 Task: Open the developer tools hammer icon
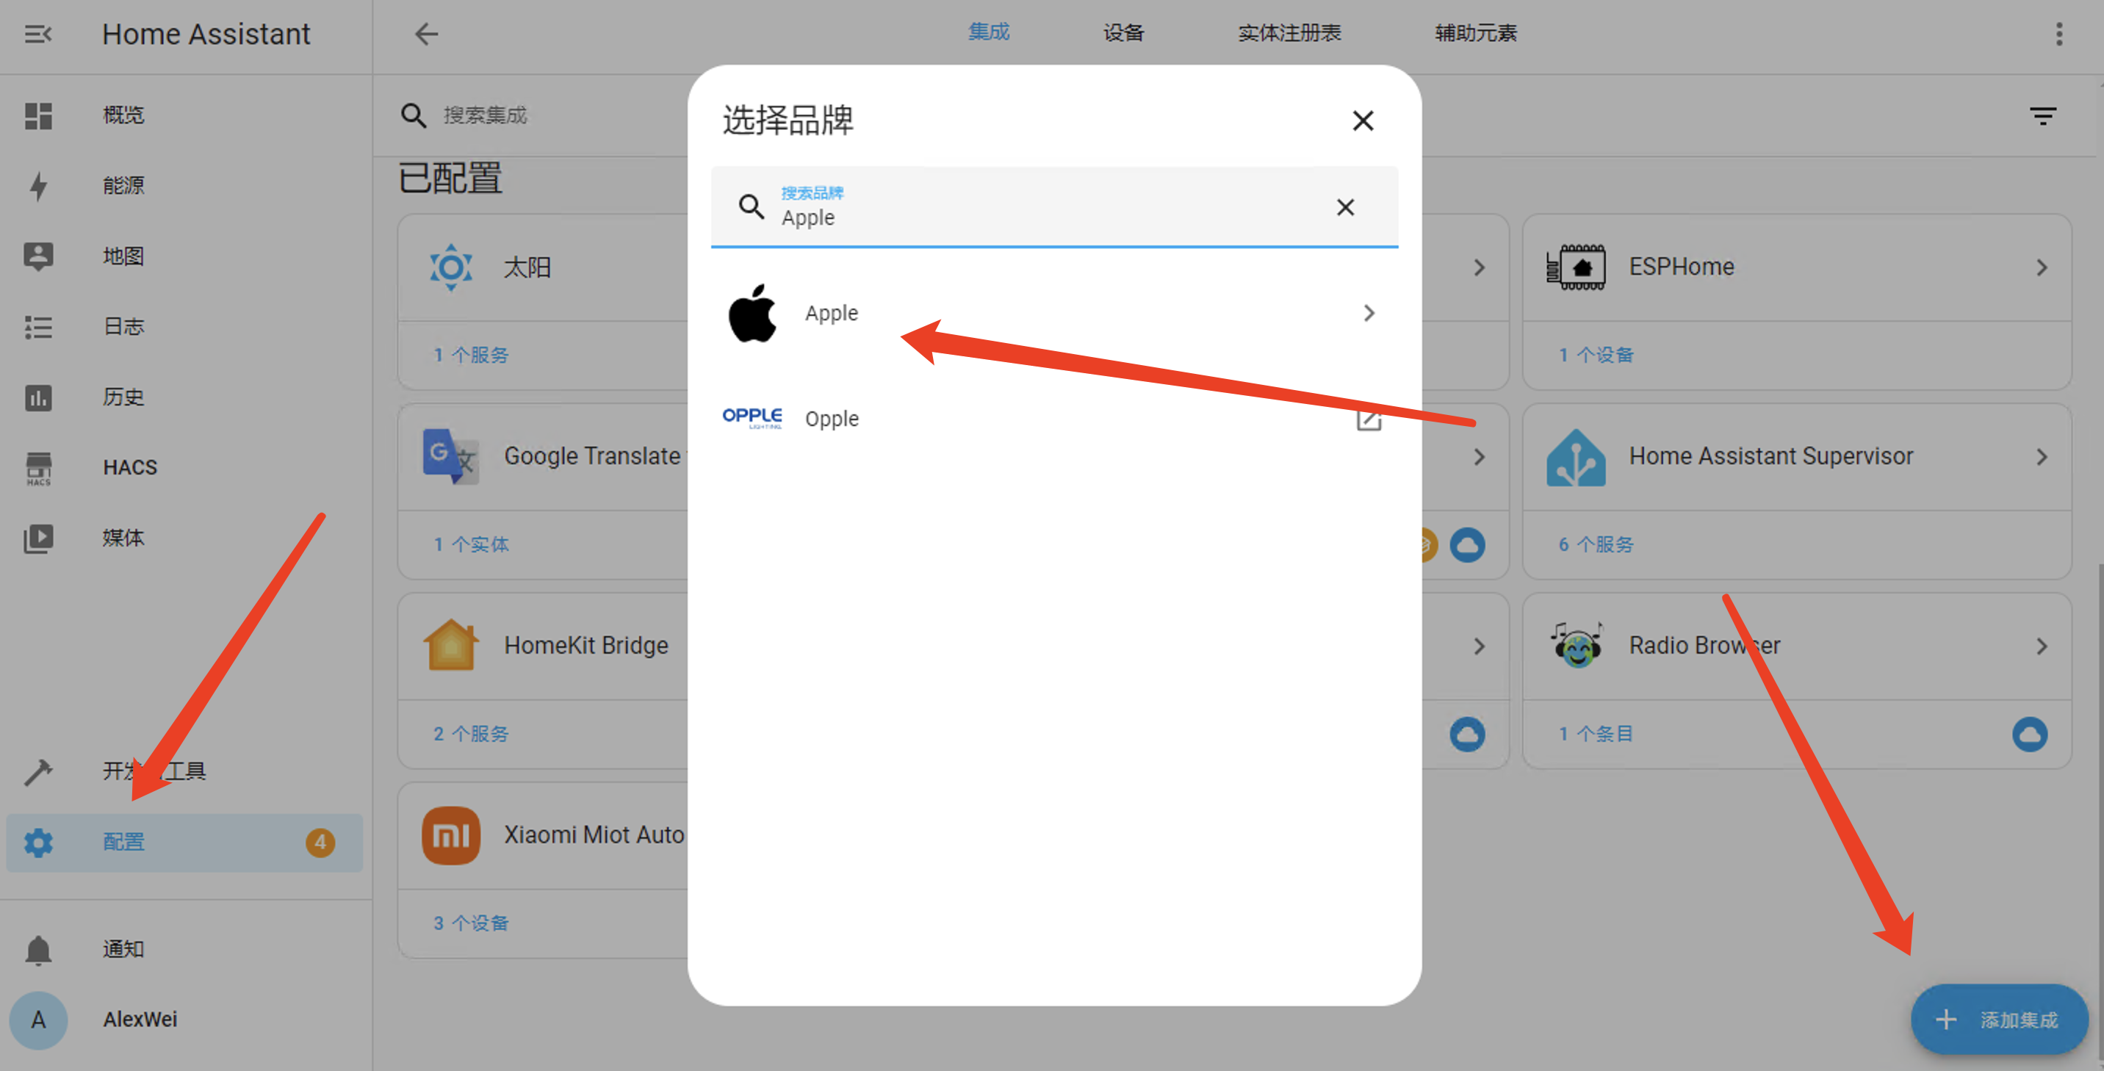38,771
